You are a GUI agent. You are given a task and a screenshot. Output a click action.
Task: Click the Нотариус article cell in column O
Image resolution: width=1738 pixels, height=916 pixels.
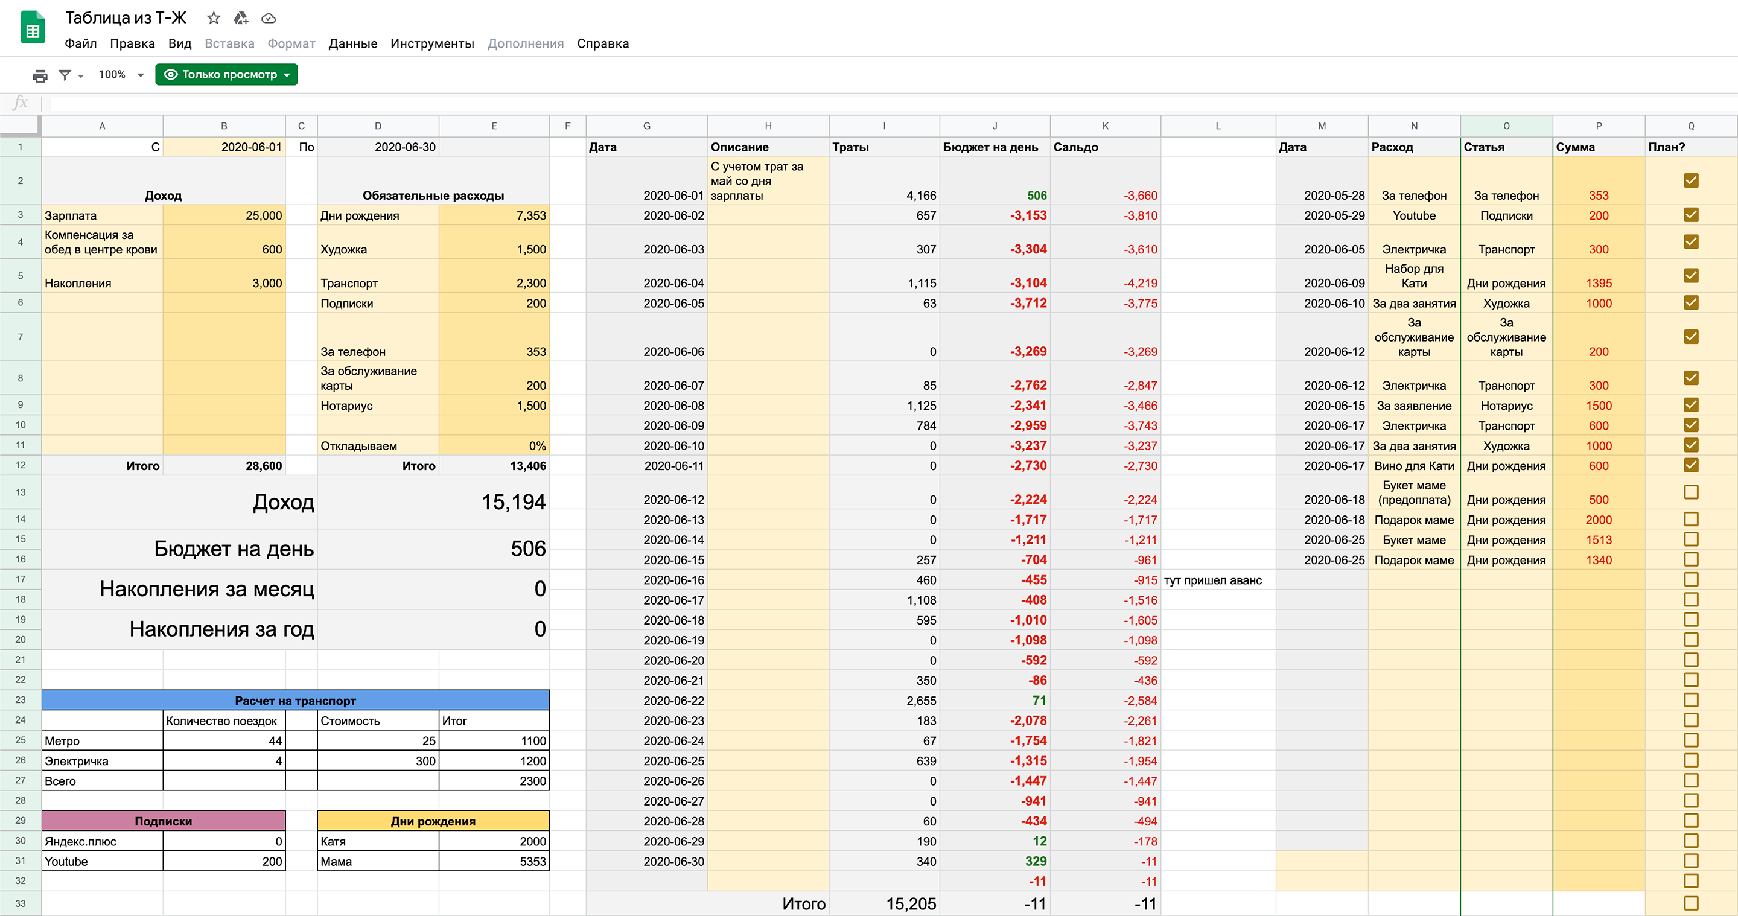(1506, 406)
